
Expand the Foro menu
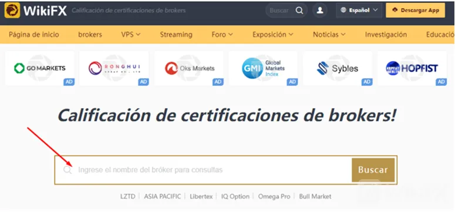(x=223, y=35)
